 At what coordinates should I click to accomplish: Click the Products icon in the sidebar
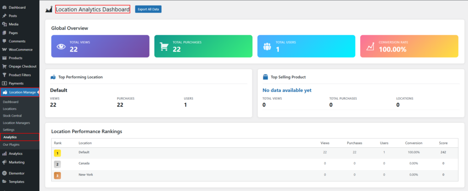pos(4,58)
